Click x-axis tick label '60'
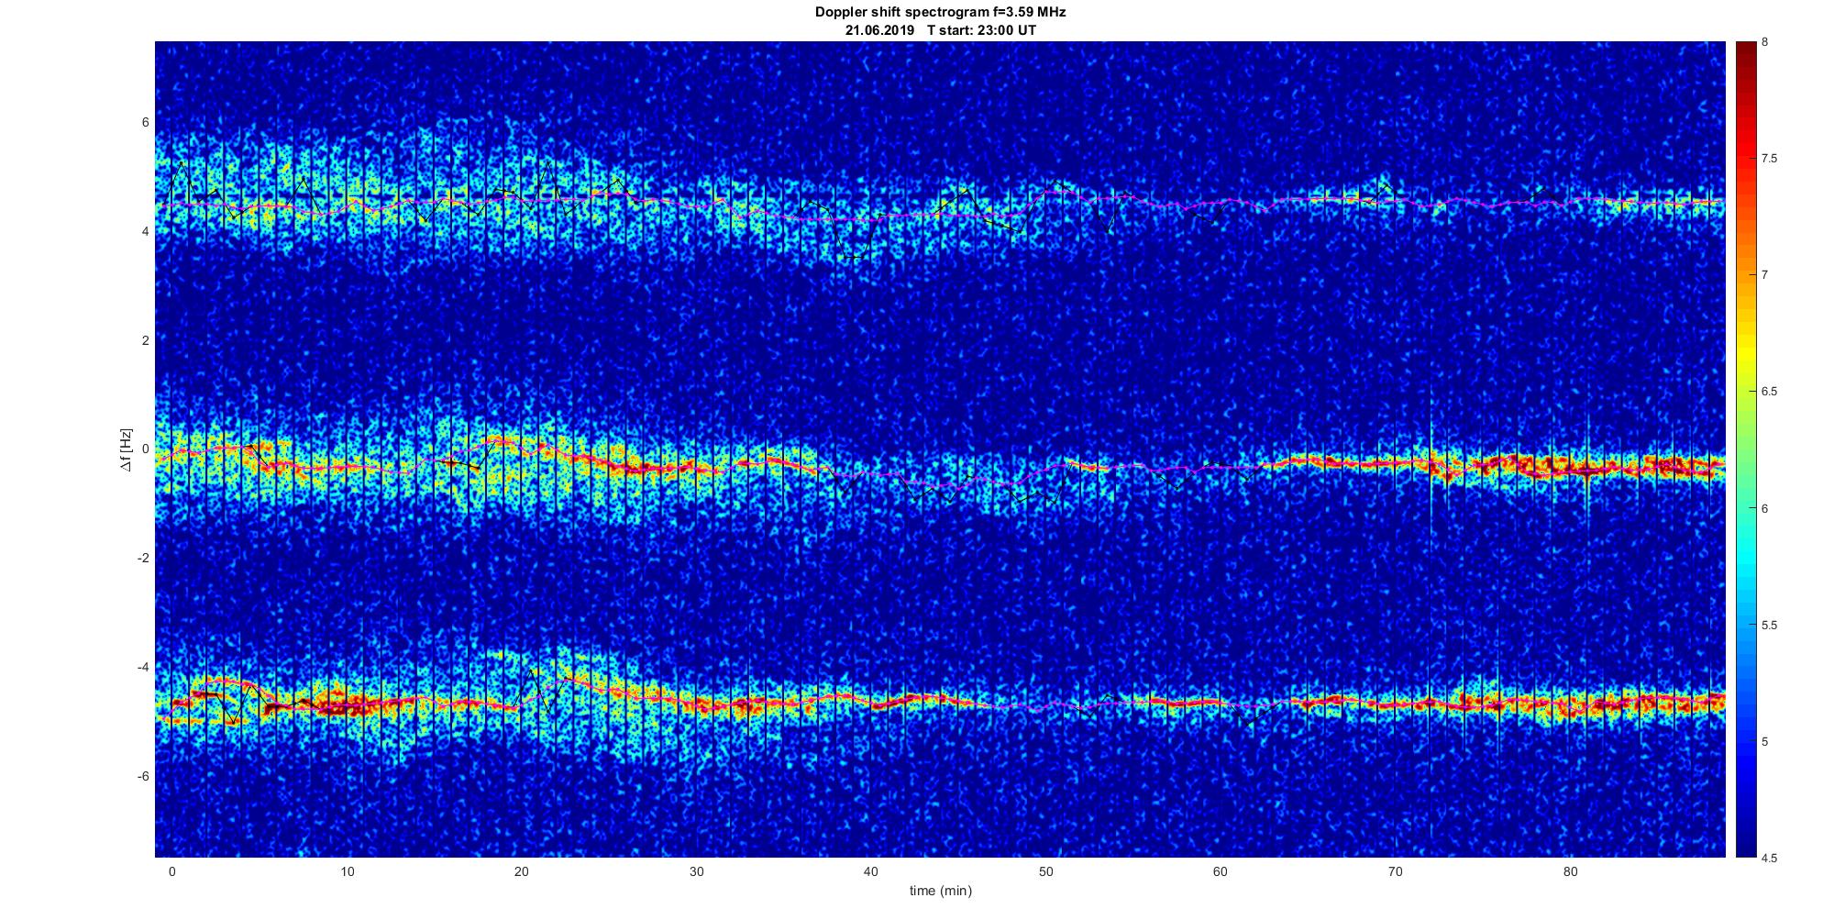The image size is (1834, 920). [x=1221, y=871]
